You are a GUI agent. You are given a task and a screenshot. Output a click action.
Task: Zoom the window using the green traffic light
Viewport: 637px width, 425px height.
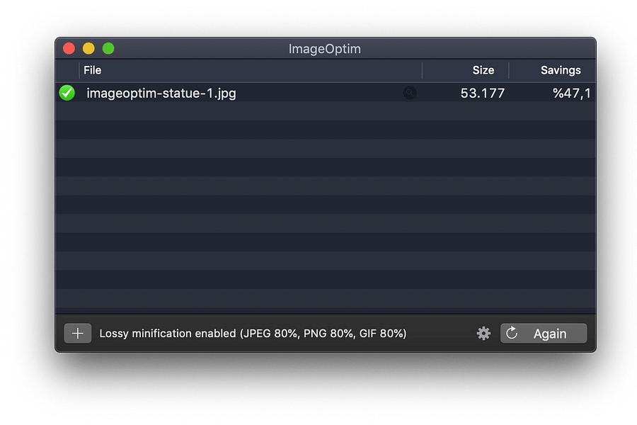[x=108, y=48]
